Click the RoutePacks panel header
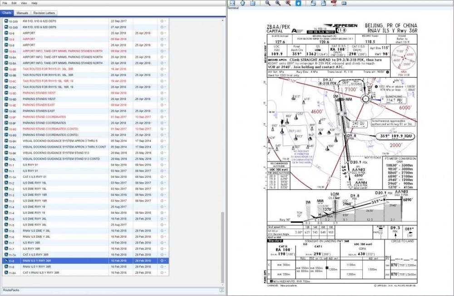 coord(113,290)
